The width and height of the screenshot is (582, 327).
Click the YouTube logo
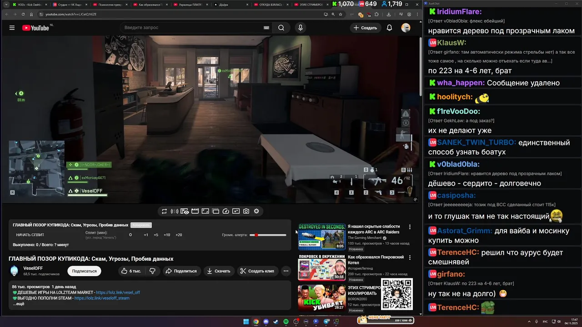click(35, 28)
